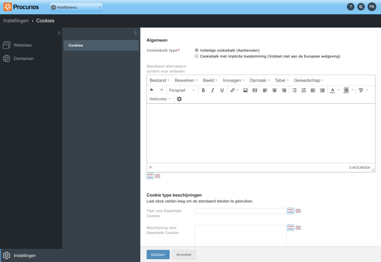Center align text
Screen dimensions: 381x262
tap(274, 90)
